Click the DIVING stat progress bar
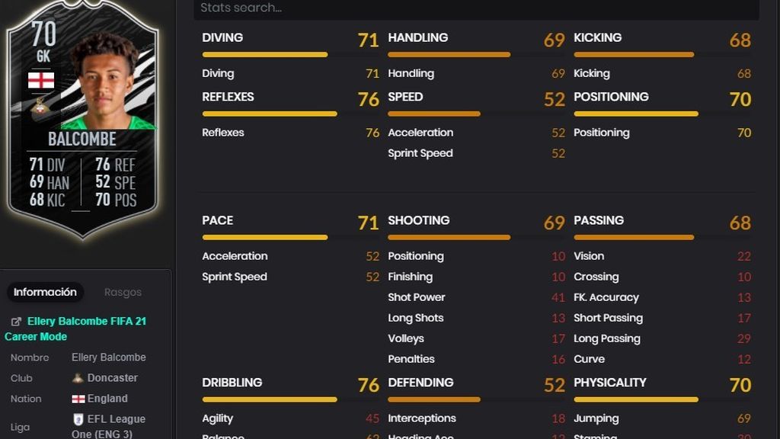 point(265,55)
